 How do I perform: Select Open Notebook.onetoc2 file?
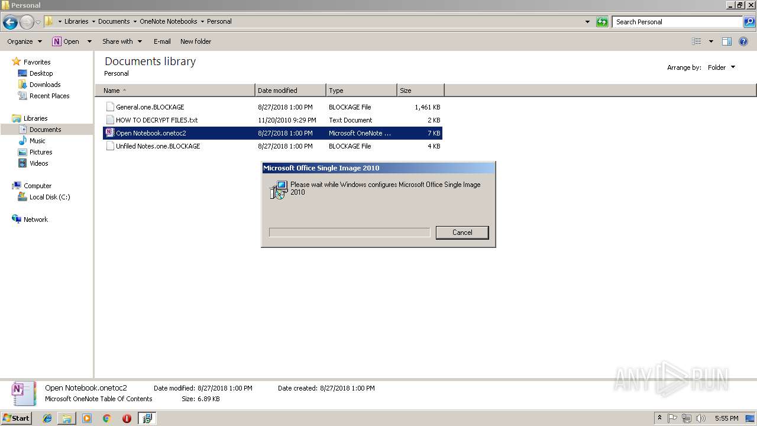point(273,133)
